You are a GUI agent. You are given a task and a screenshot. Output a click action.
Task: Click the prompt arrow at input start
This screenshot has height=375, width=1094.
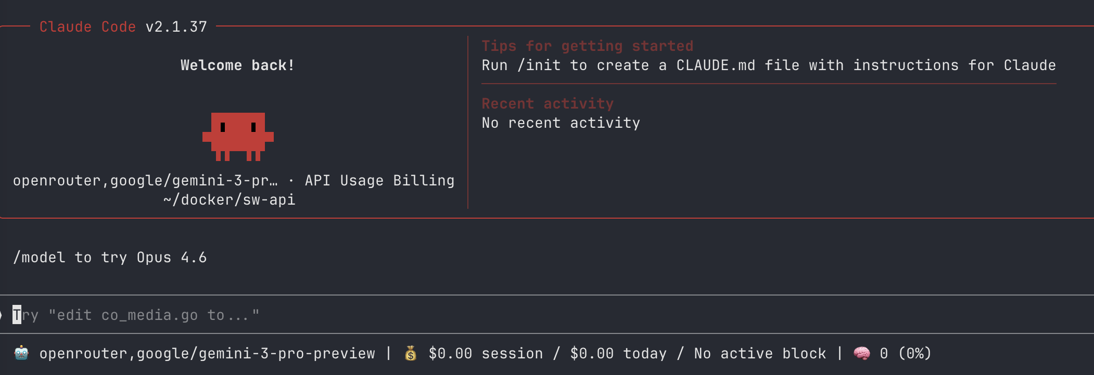pos(2,315)
